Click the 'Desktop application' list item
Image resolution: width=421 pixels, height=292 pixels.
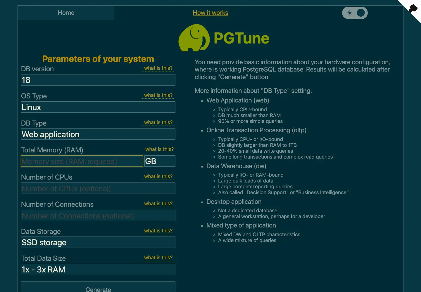pos(234,202)
